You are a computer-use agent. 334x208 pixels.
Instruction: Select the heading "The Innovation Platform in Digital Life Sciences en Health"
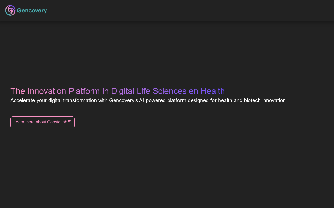point(117,91)
